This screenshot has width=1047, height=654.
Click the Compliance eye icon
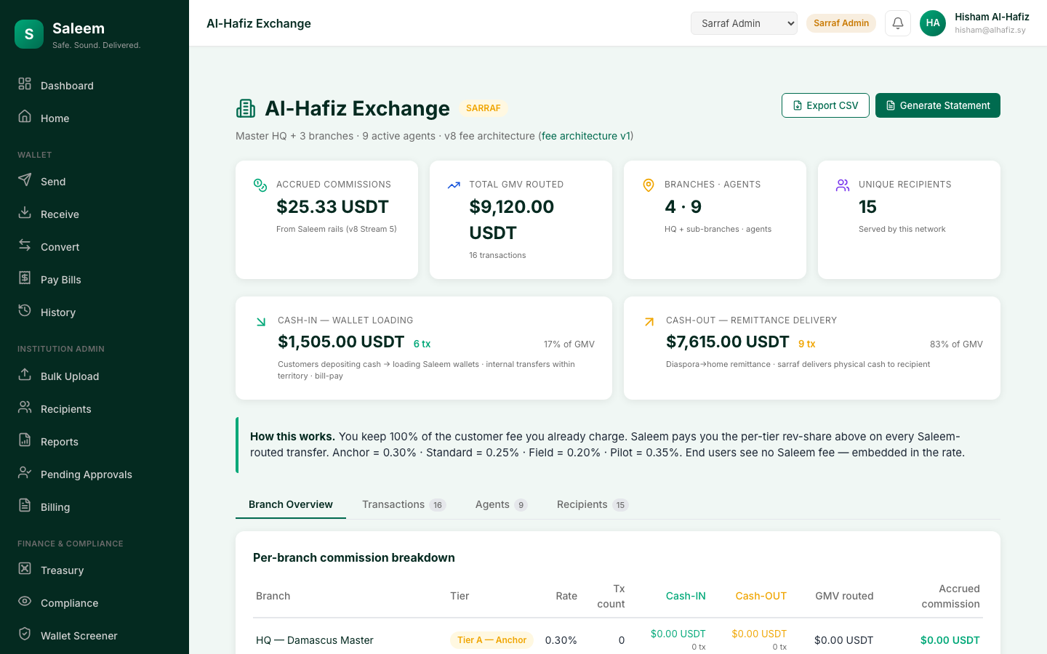point(25,601)
